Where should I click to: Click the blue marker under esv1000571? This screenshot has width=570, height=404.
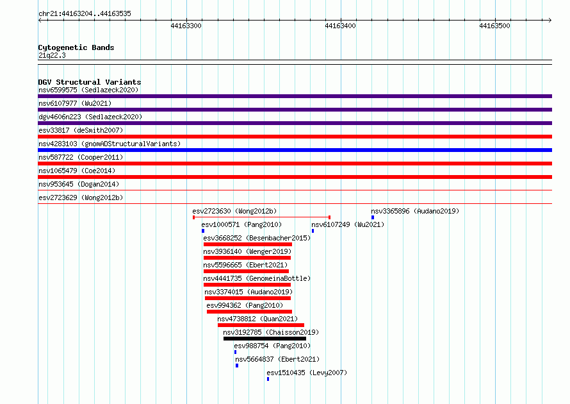[x=203, y=231]
